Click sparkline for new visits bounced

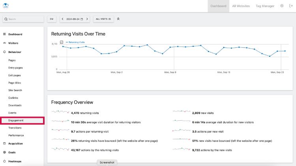pyautogui.click(x=182, y=139)
